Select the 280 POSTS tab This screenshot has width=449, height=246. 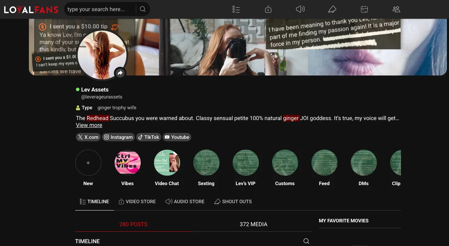pos(133,224)
